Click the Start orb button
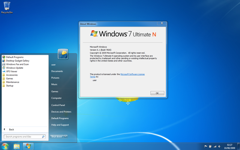The image size is (240, 150). [x=5, y=147]
